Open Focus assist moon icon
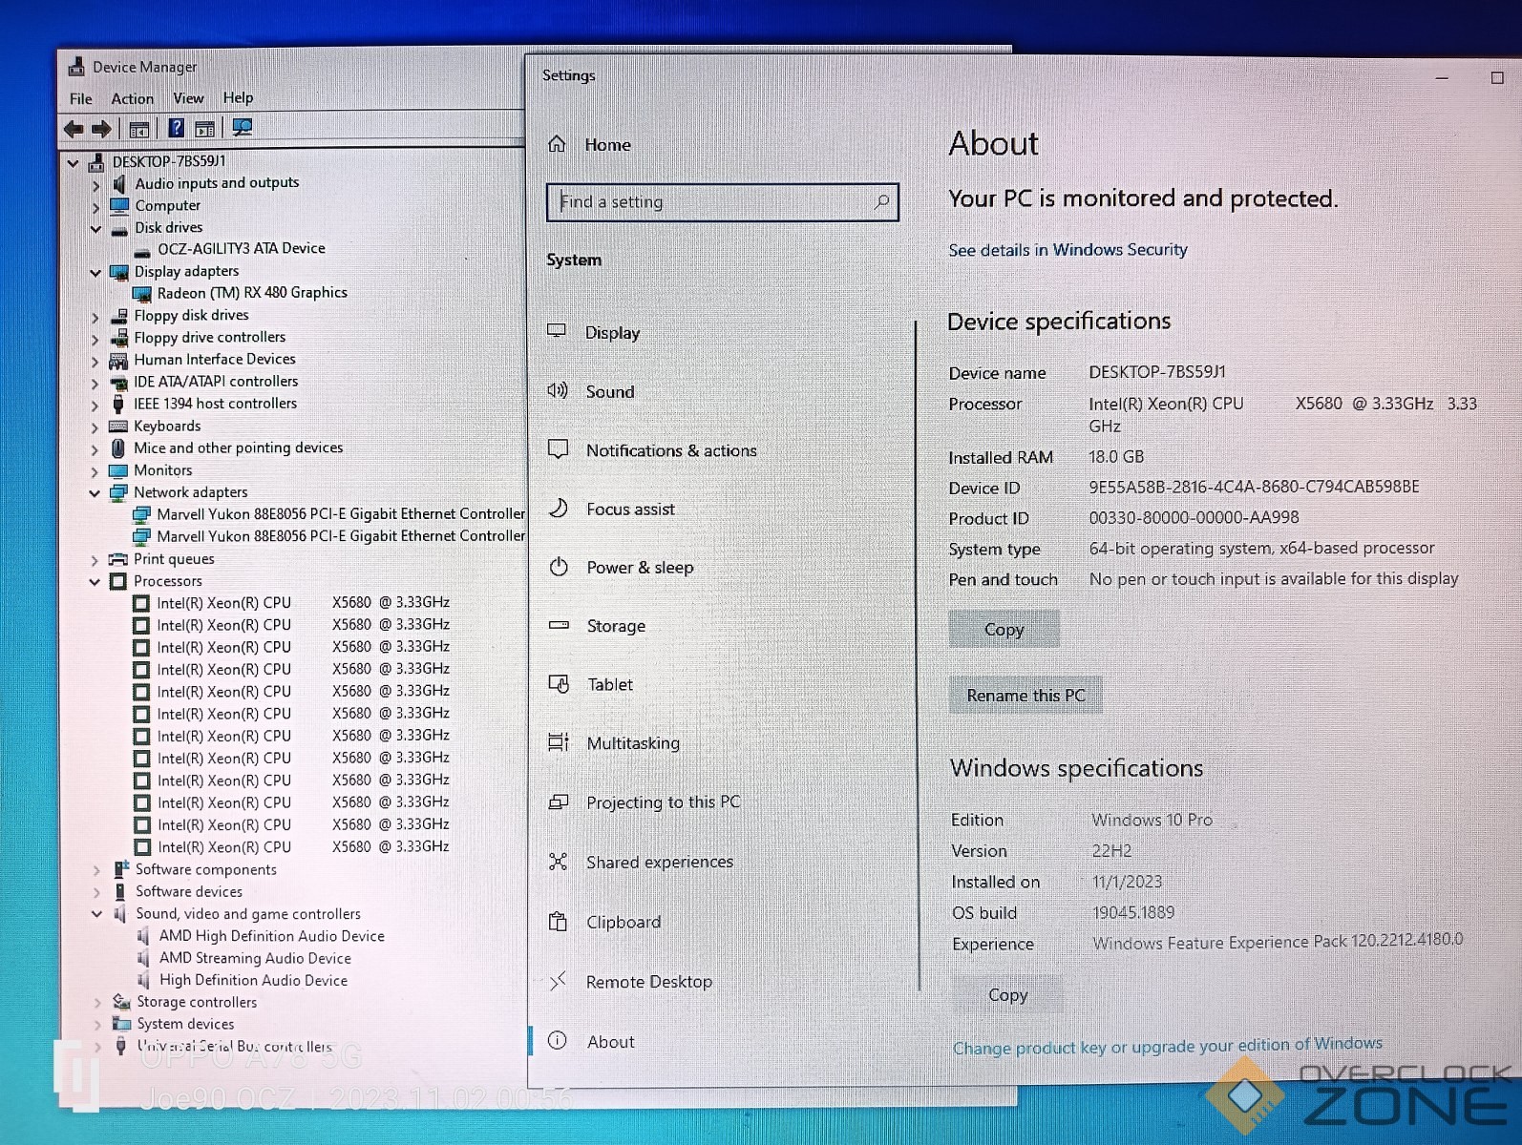This screenshot has height=1145, width=1522. 559,508
